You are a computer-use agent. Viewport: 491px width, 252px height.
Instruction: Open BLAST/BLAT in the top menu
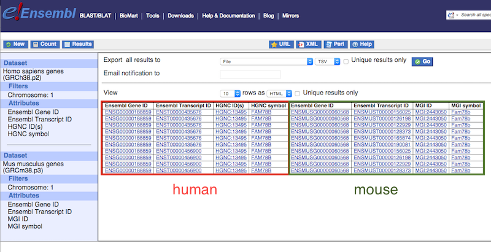point(97,16)
